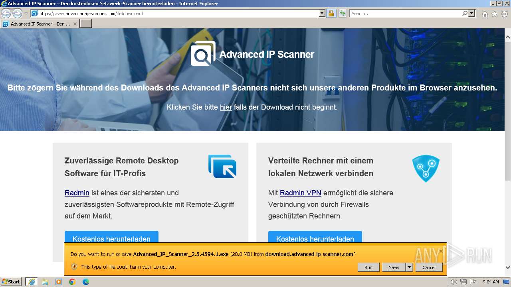The width and height of the screenshot is (511, 287).
Task: Click the volume speaker tray icon
Action: (454, 282)
